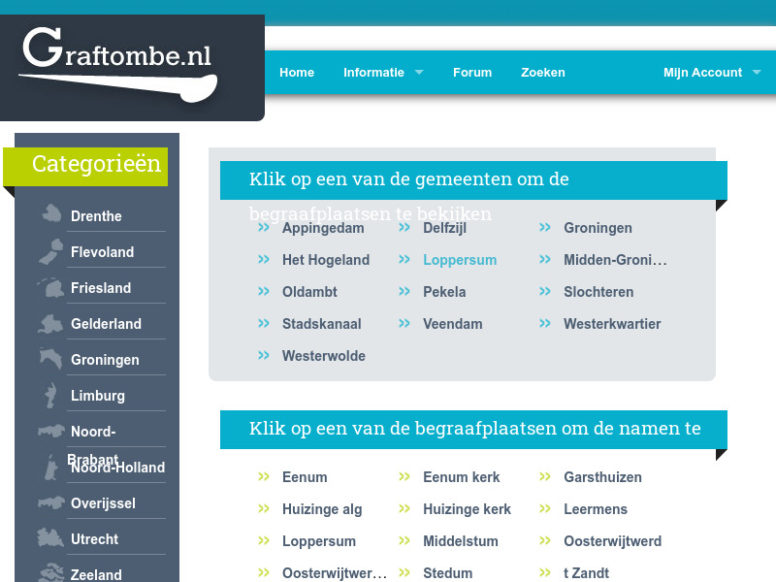Click the chevron icon next to Loppersum
Viewport: 776px width, 582px height.
(x=404, y=259)
